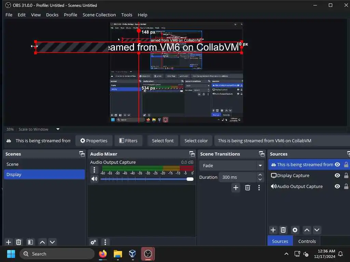This screenshot has width=350, height=262.
Task: Open the File menu
Action: pyautogui.click(x=9, y=15)
